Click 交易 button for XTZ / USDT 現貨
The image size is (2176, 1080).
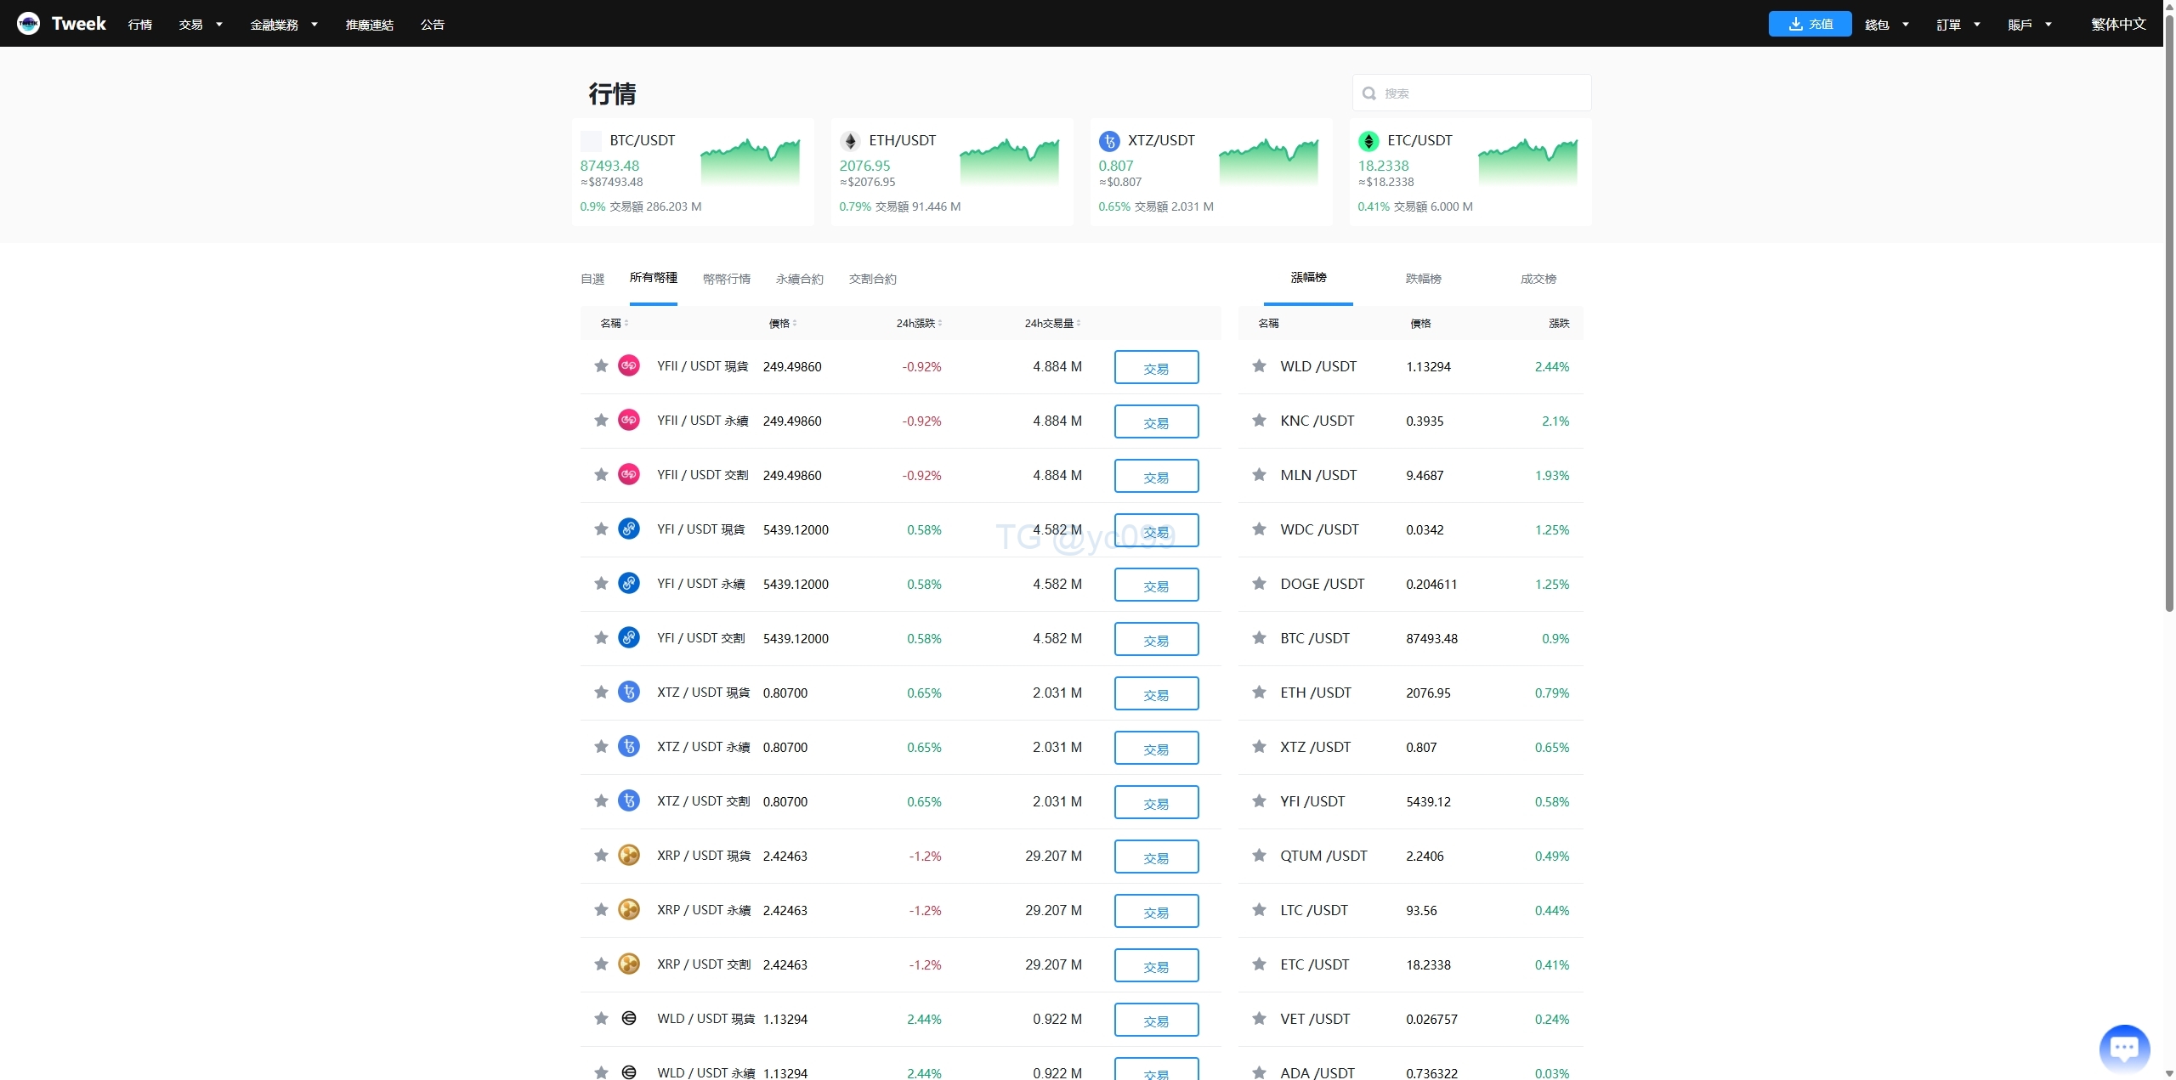pos(1156,693)
